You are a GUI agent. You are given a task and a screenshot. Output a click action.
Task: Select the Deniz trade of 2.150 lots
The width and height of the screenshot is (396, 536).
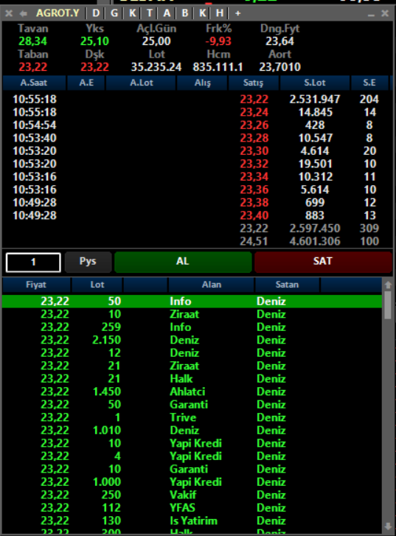[192, 340]
